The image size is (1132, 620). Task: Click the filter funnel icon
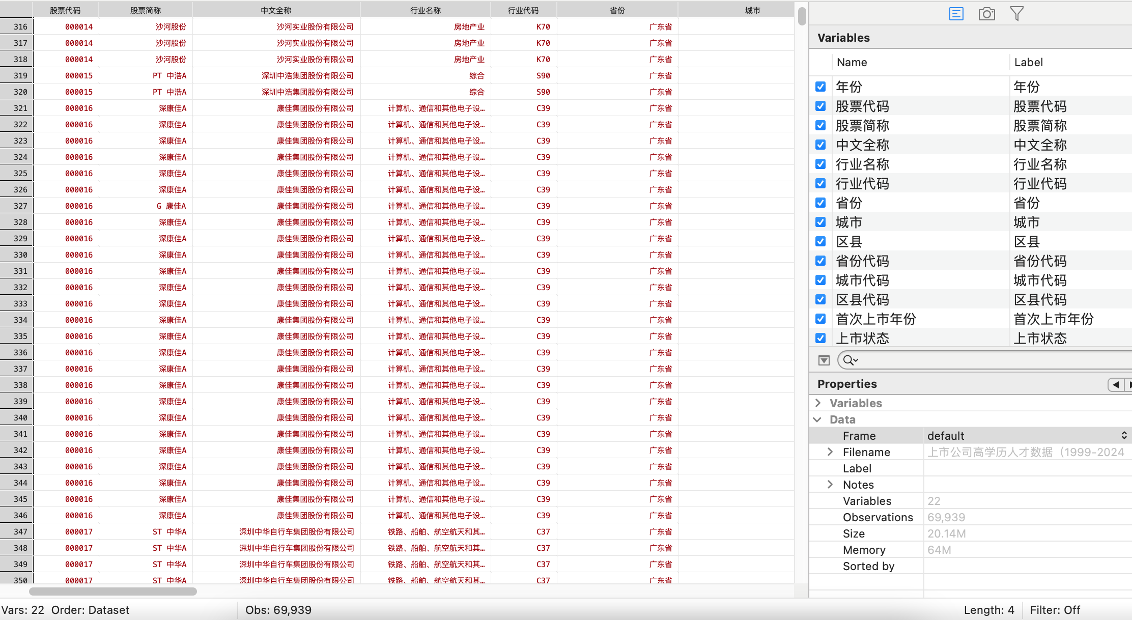click(x=1016, y=14)
